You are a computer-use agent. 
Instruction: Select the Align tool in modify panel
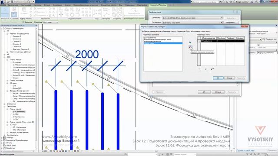61,9
